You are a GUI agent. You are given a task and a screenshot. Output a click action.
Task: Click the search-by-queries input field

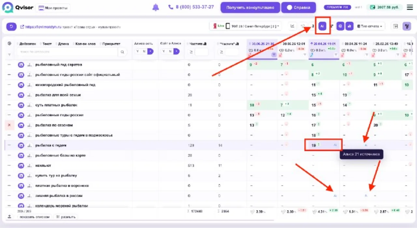tap(67, 52)
